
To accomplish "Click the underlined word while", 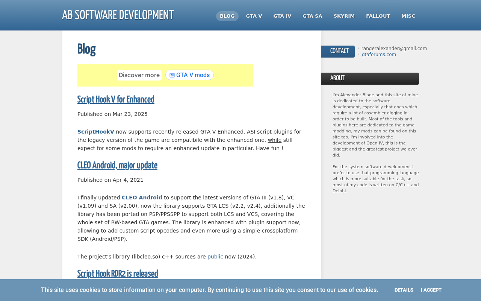I will (x=275, y=140).
